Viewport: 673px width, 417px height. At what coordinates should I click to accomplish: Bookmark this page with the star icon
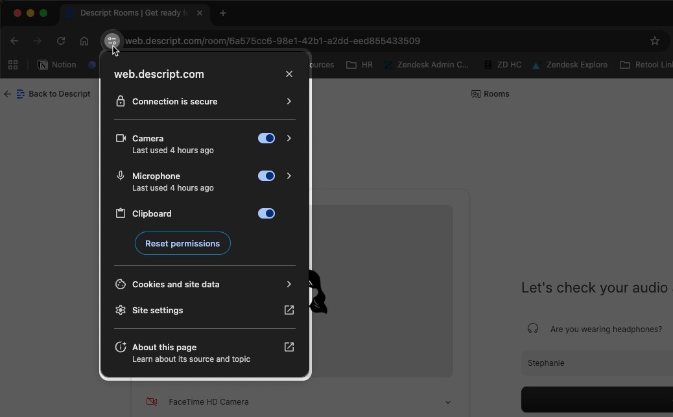(654, 40)
